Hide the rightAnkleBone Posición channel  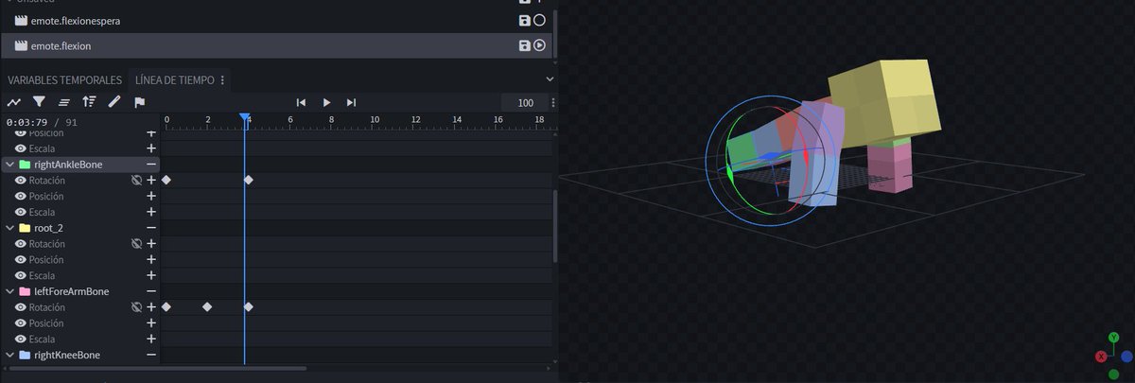[x=20, y=196]
